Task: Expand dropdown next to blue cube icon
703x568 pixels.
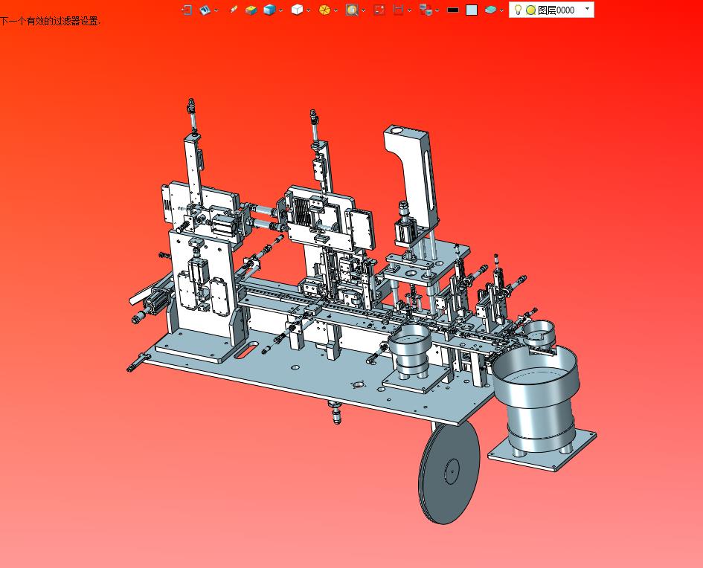Action: (280, 10)
